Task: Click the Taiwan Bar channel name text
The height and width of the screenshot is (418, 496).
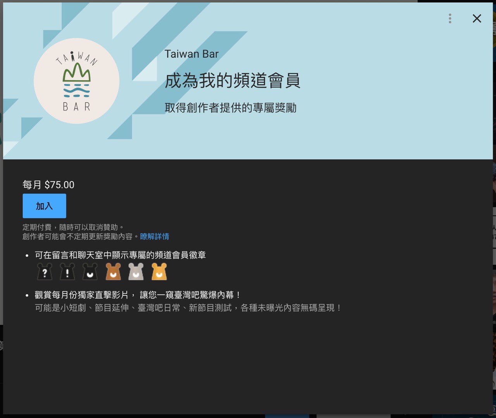Action: (191, 54)
